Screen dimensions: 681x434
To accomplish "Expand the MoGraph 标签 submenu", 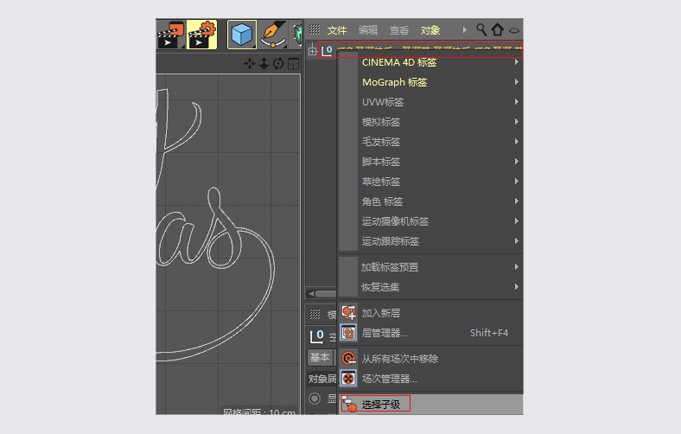I will pyautogui.click(x=431, y=82).
